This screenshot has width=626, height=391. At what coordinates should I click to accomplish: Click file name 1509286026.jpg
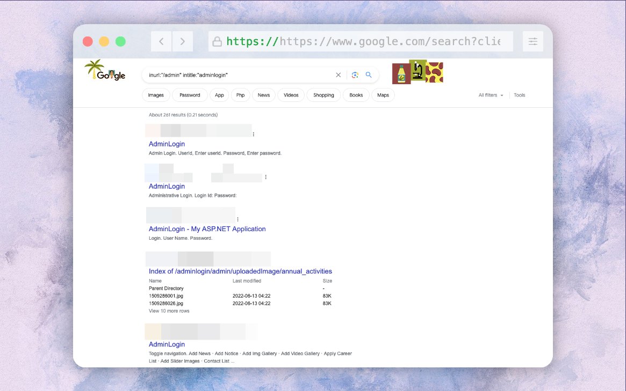(166, 304)
